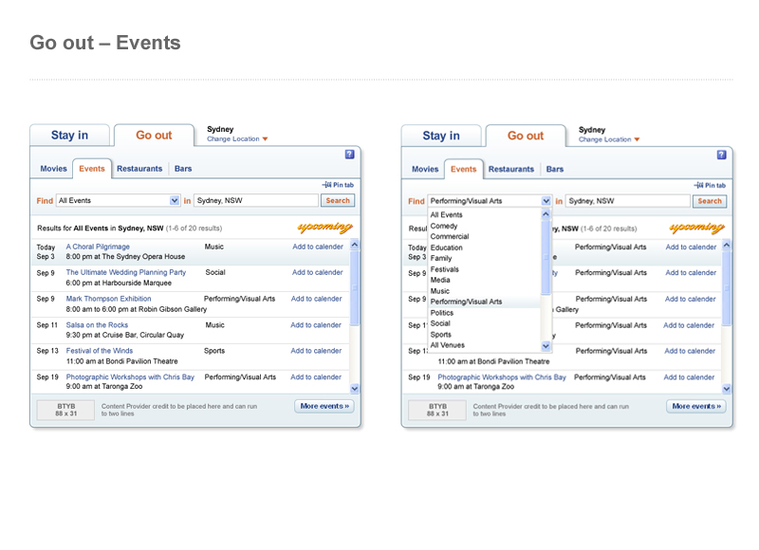Click the More events button
The width and height of the screenshot is (759, 550).
[x=324, y=405]
